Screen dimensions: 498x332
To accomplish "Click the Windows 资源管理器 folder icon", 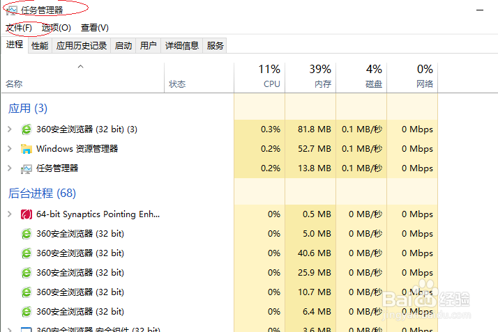I will (27, 148).
